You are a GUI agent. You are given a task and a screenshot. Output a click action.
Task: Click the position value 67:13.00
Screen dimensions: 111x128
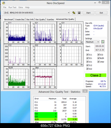pos(102,84)
